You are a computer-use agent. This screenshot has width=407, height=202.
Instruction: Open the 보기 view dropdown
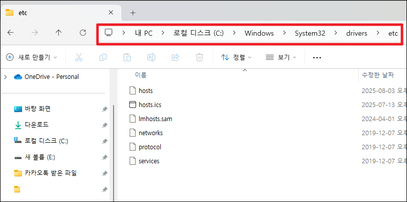point(281,57)
